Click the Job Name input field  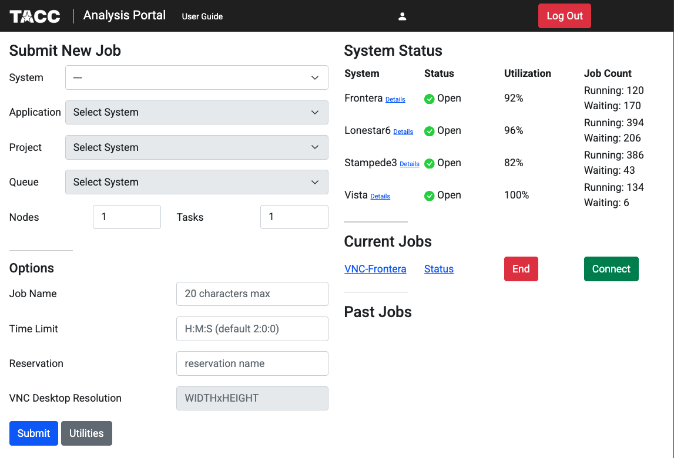pyautogui.click(x=252, y=294)
